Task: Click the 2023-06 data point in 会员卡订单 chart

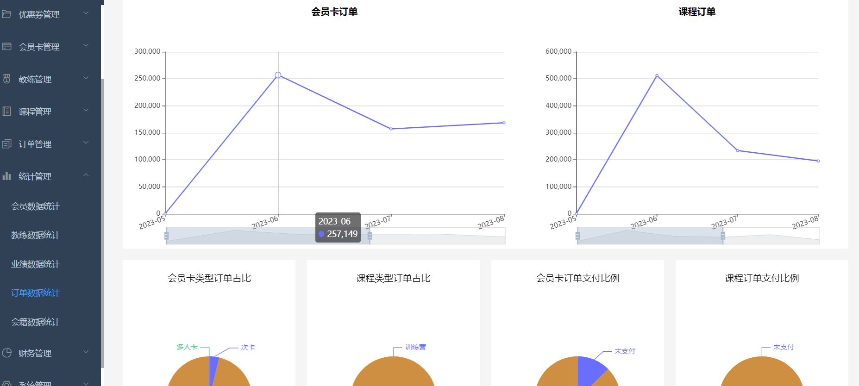Action: (278, 75)
